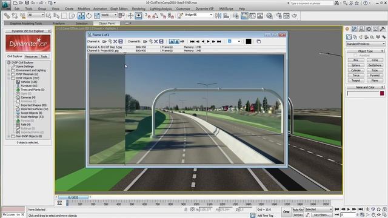This screenshot has width=388, height=218.
Task: Open the Modify command panel tab
Action: [354, 29]
